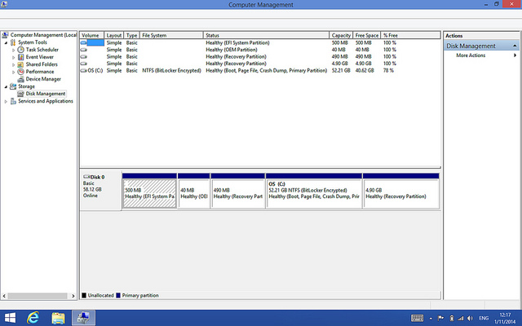Image resolution: width=522 pixels, height=326 pixels.
Task: Click the Disk 0 drive icon
Action: pos(86,177)
